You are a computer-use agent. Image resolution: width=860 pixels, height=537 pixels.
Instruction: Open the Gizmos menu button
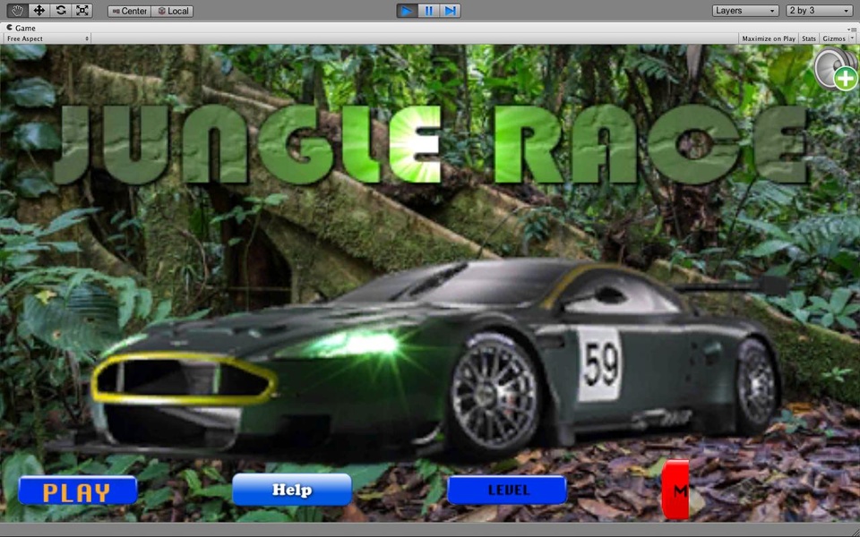point(834,38)
